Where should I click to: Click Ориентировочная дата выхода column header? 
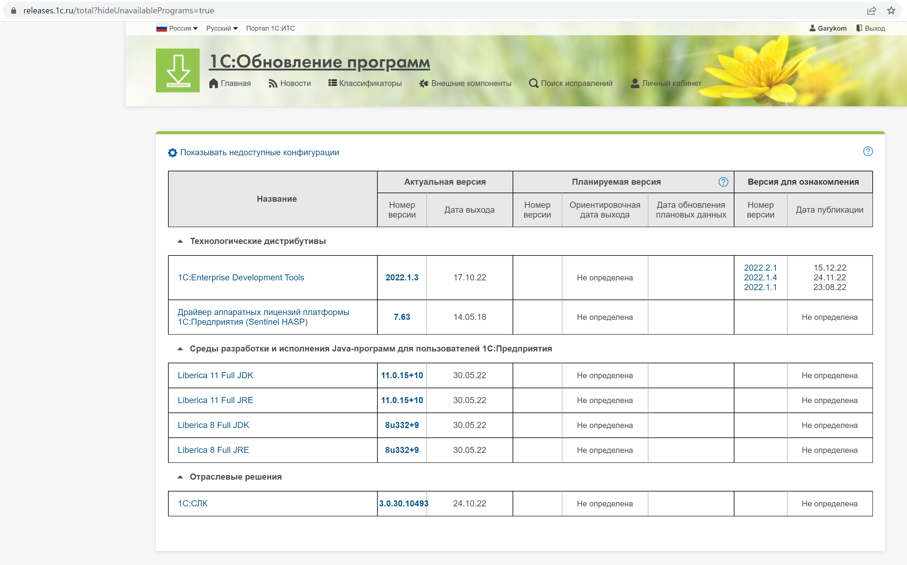pyautogui.click(x=605, y=210)
